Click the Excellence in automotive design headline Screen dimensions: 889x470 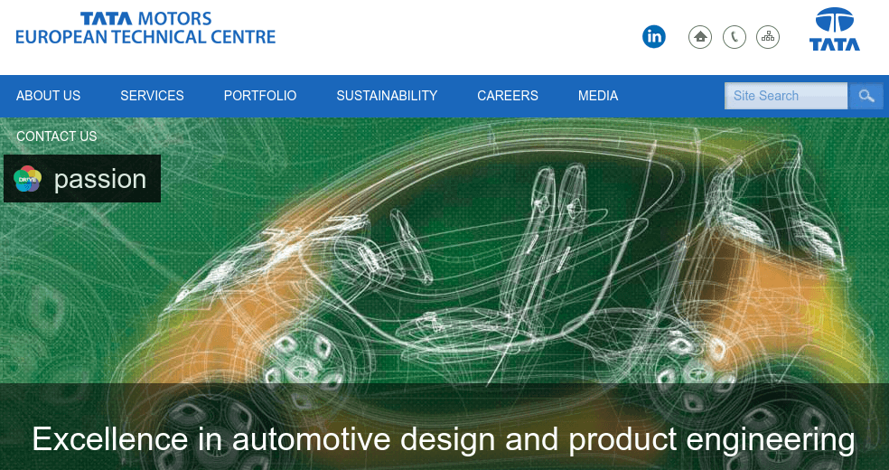click(x=444, y=439)
